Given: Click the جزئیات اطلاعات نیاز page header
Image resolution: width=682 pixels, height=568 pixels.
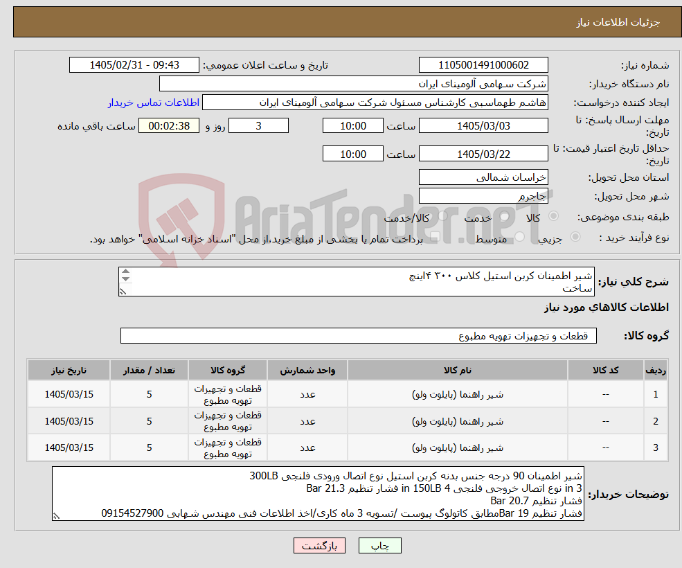Looking at the screenshot, I should [x=618, y=22].
